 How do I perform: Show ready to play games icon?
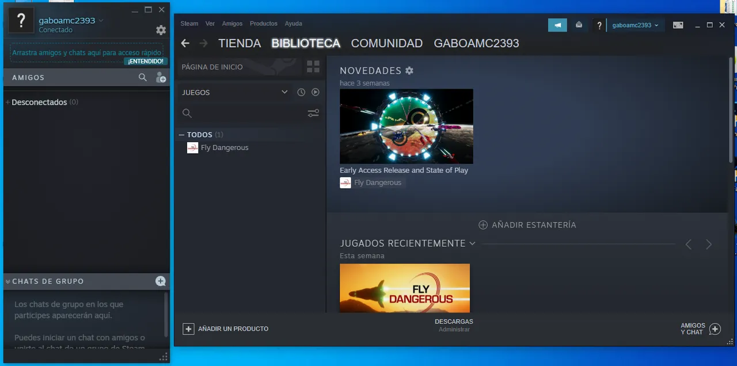click(x=316, y=92)
